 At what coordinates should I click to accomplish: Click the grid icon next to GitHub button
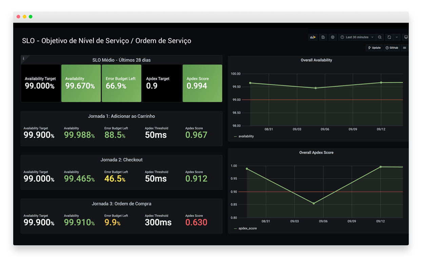404,48
